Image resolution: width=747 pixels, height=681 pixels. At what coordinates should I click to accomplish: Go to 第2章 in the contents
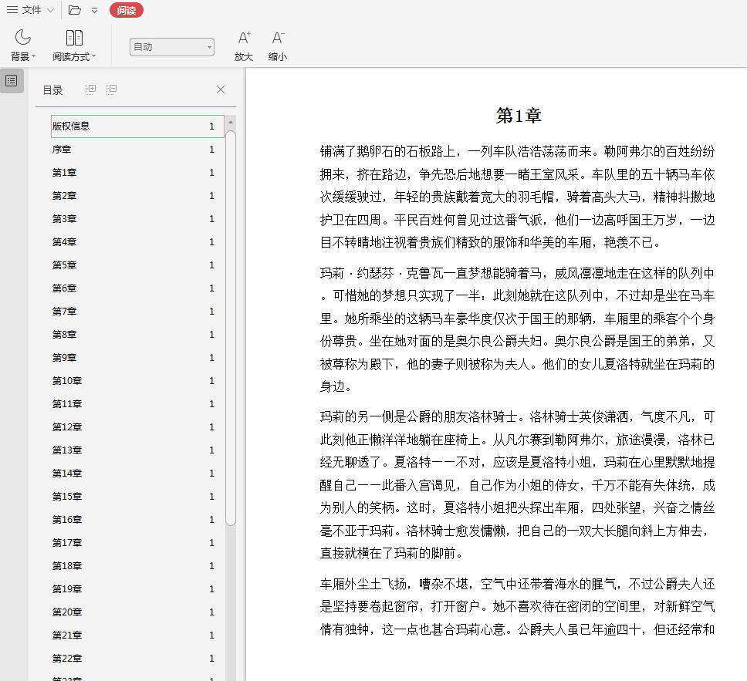(137, 196)
